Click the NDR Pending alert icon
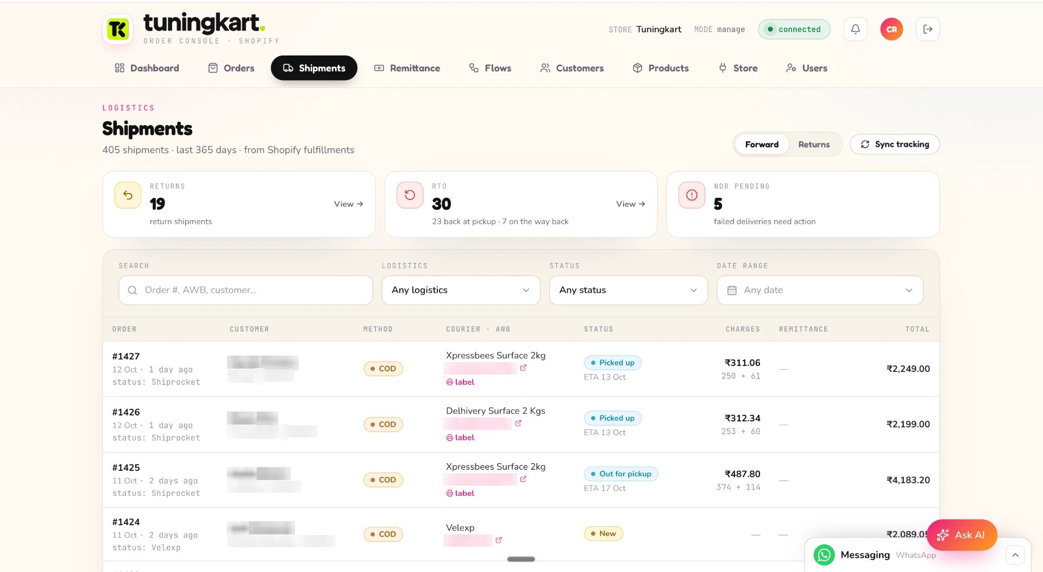The height and width of the screenshot is (572, 1043). tap(692, 195)
